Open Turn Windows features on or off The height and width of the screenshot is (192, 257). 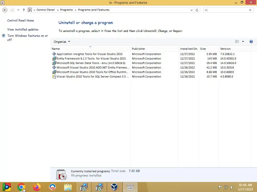tap(28, 38)
